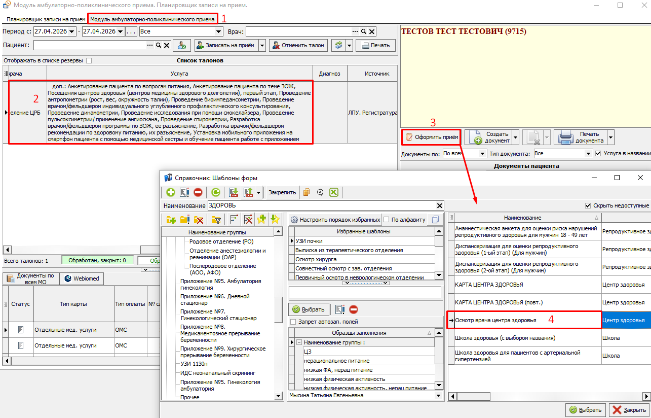This screenshot has height=418, width=651.
Task: Open Модуль амбулаторно-поликлинического приема tab
Action: tap(152, 19)
